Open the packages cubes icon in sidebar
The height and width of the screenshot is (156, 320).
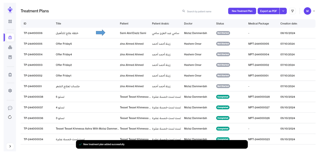10,48
